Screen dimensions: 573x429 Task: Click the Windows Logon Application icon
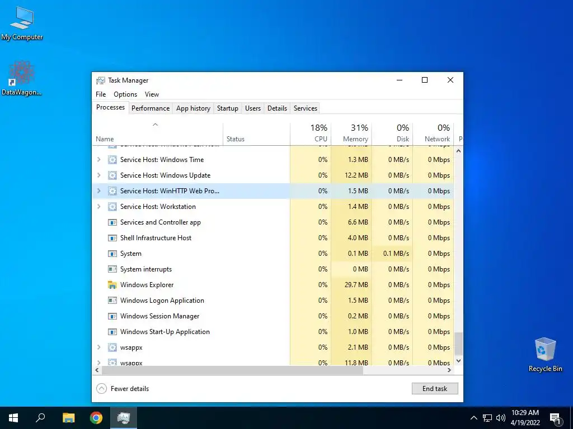pos(112,301)
